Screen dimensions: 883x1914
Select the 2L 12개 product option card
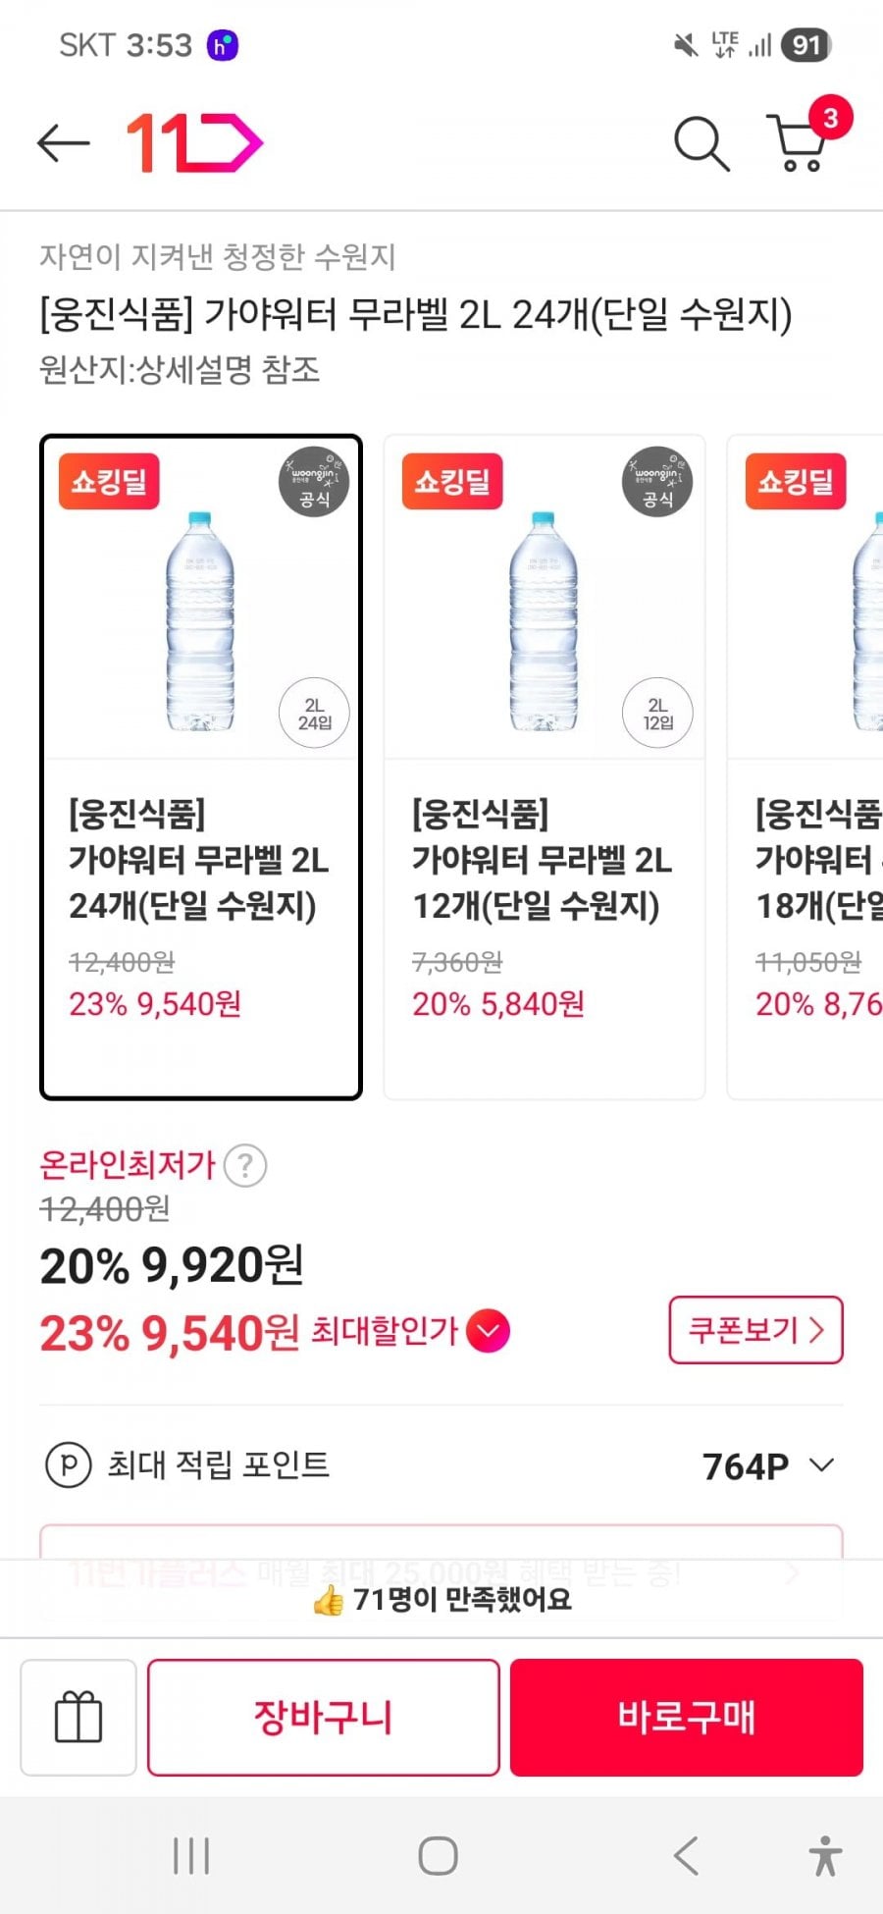pos(545,767)
